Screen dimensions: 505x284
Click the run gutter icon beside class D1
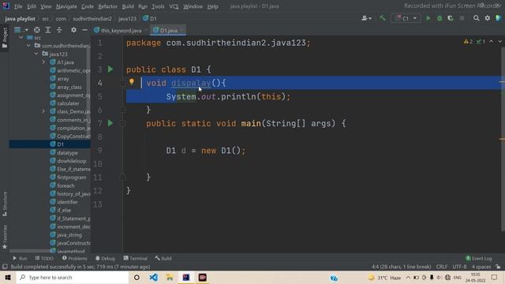point(110,69)
